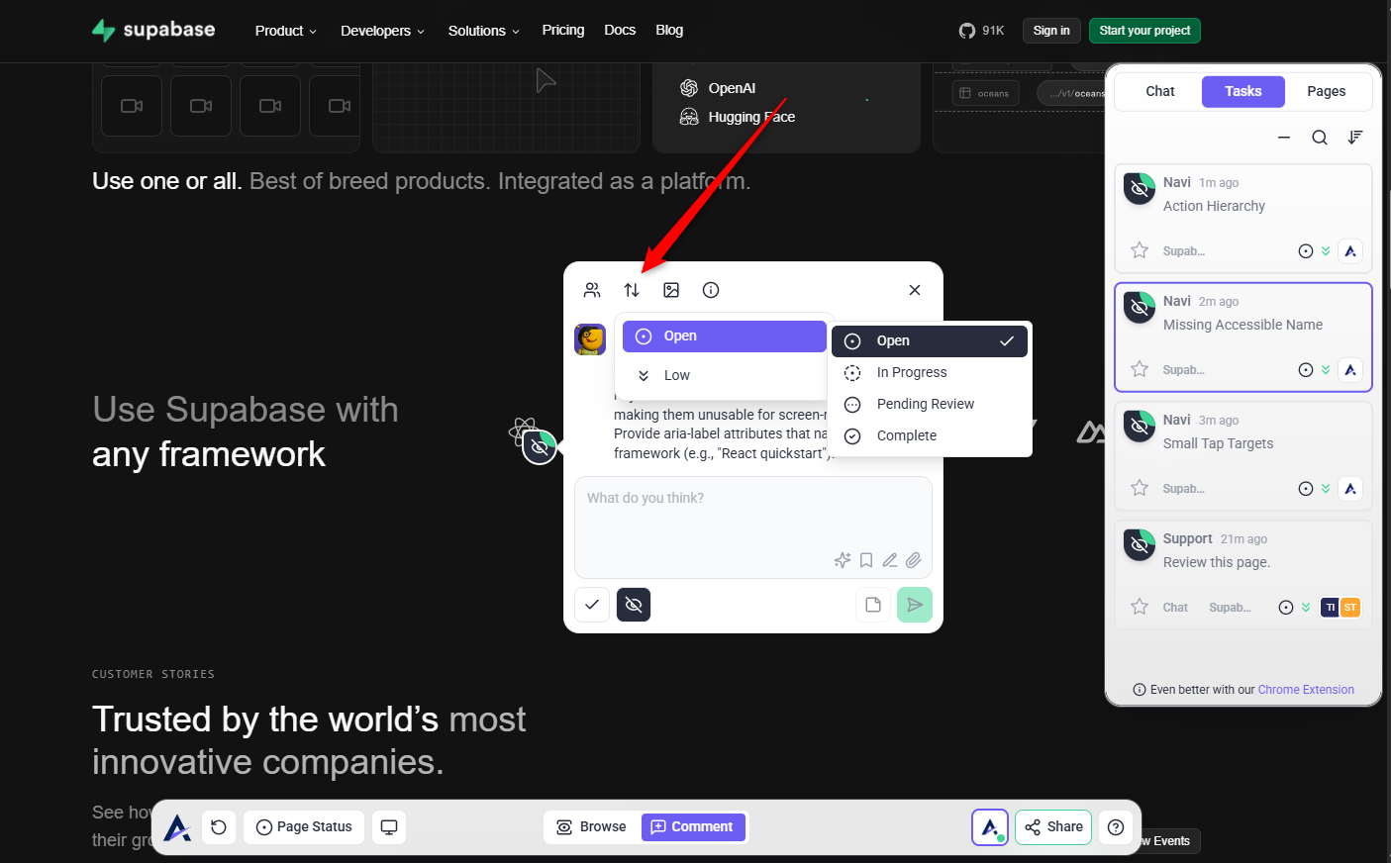Open the assignees people icon
The image size is (1391, 863).
(x=592, y=290)
